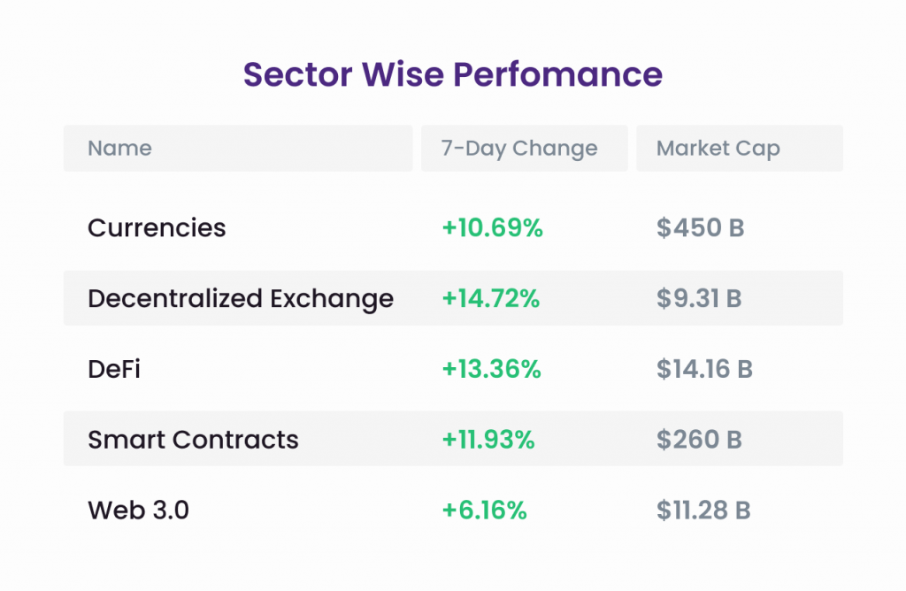This screenshot has width=906, height=591.
Task: Click the +11.93% change value
Action: click(x=488, y=440)
